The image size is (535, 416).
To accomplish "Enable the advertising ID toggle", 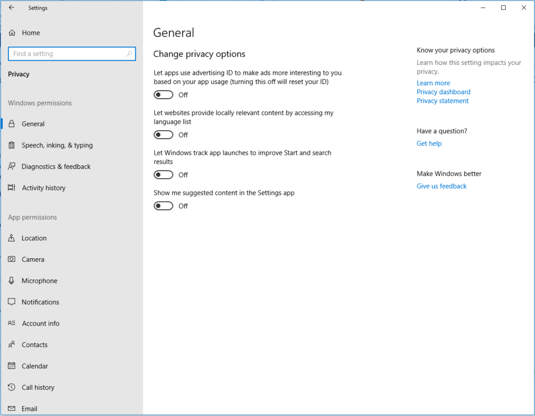I will pos(164,95).
